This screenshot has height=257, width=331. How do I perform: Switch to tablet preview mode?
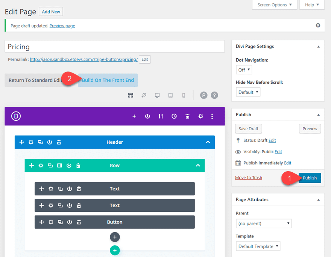[x=170, y=95]
